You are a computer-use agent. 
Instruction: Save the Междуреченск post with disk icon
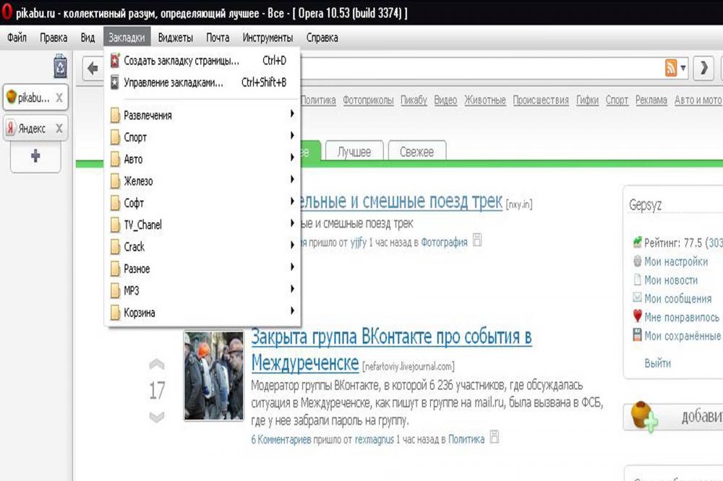coord(495,437)
